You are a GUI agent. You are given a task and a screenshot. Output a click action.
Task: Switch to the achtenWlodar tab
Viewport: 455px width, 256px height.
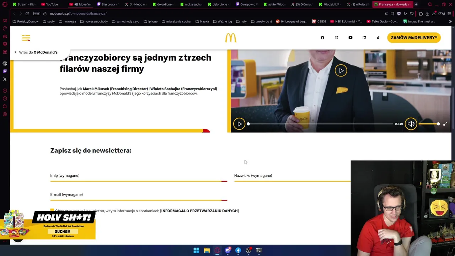[274, 4]
